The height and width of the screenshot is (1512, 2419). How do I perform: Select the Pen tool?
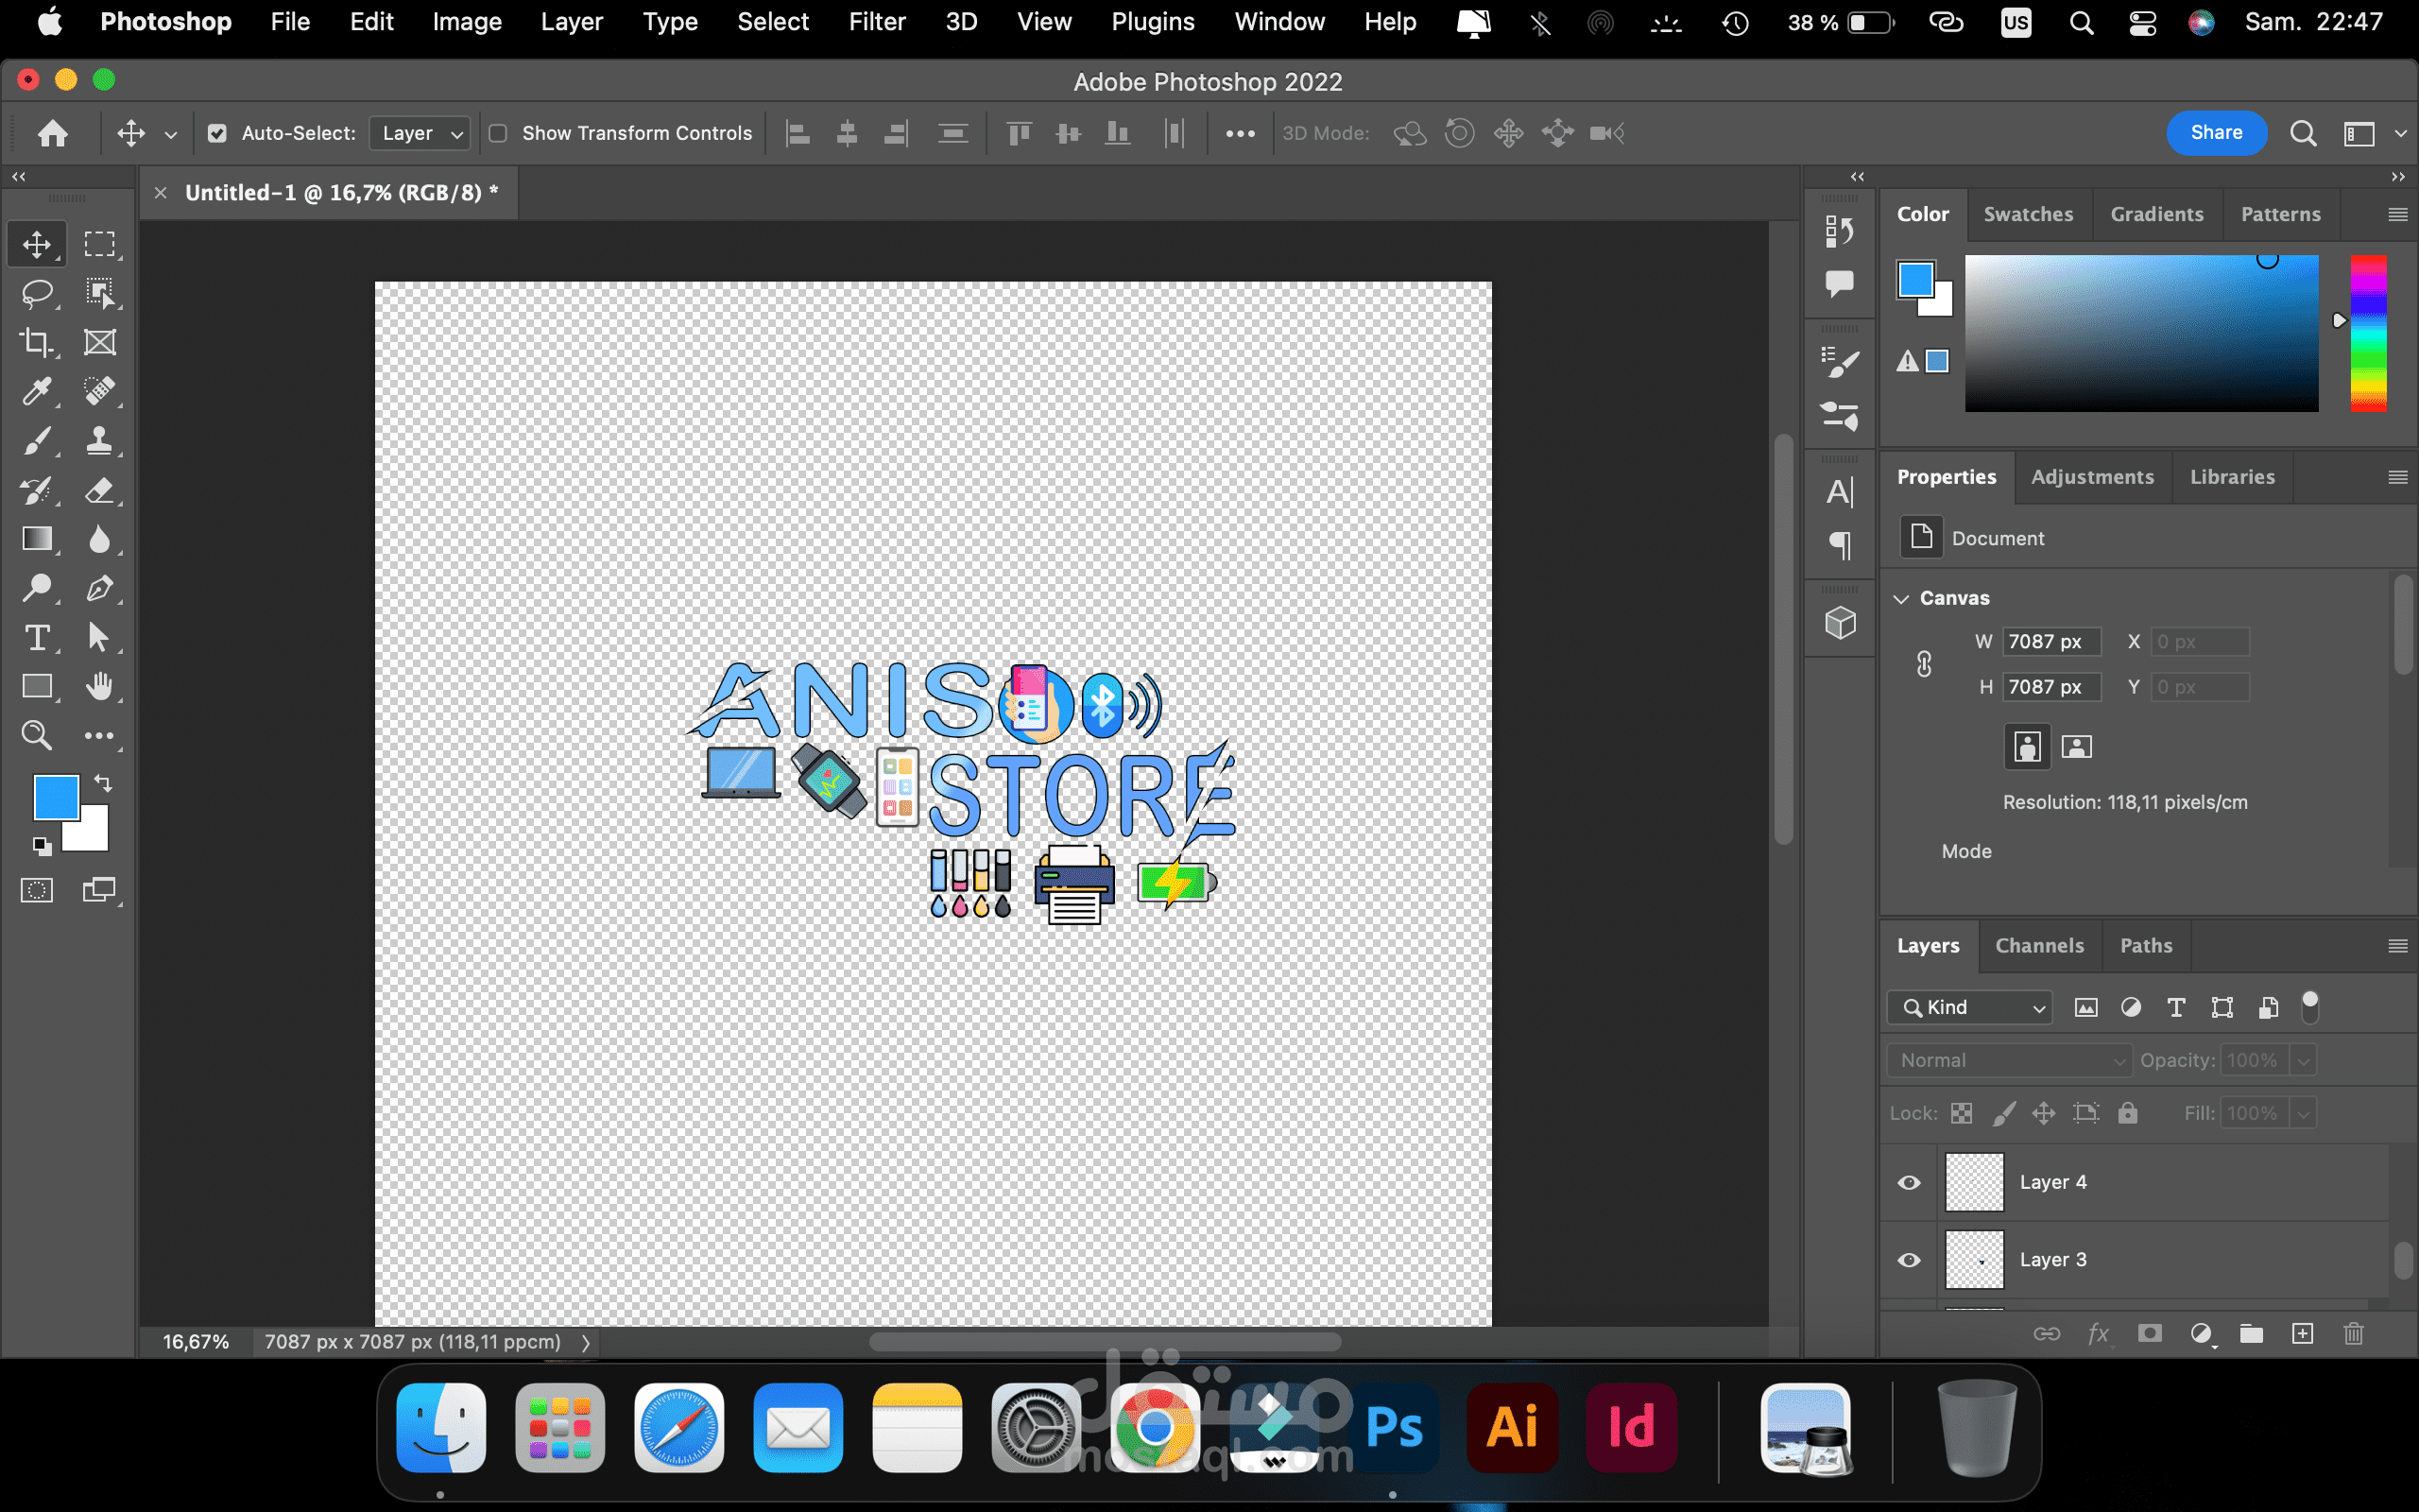(99, 588)
